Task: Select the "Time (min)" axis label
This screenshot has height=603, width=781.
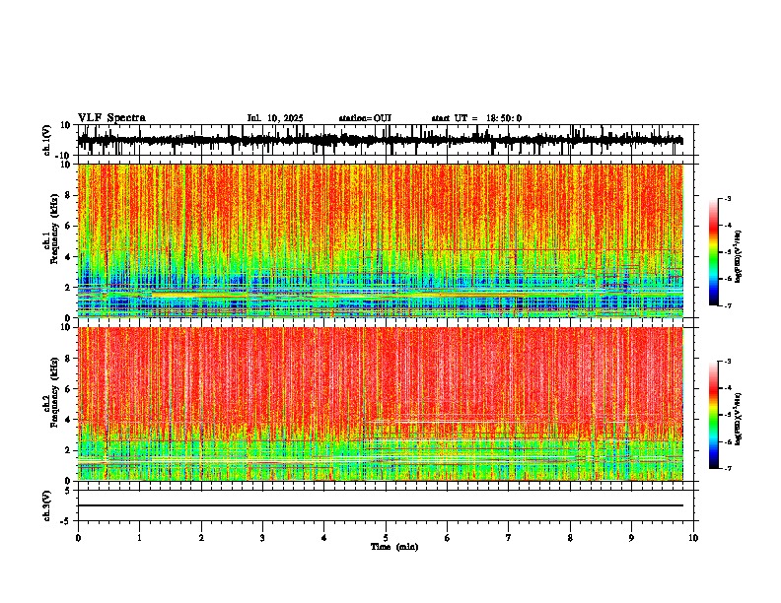Action: tap(394, 547)
